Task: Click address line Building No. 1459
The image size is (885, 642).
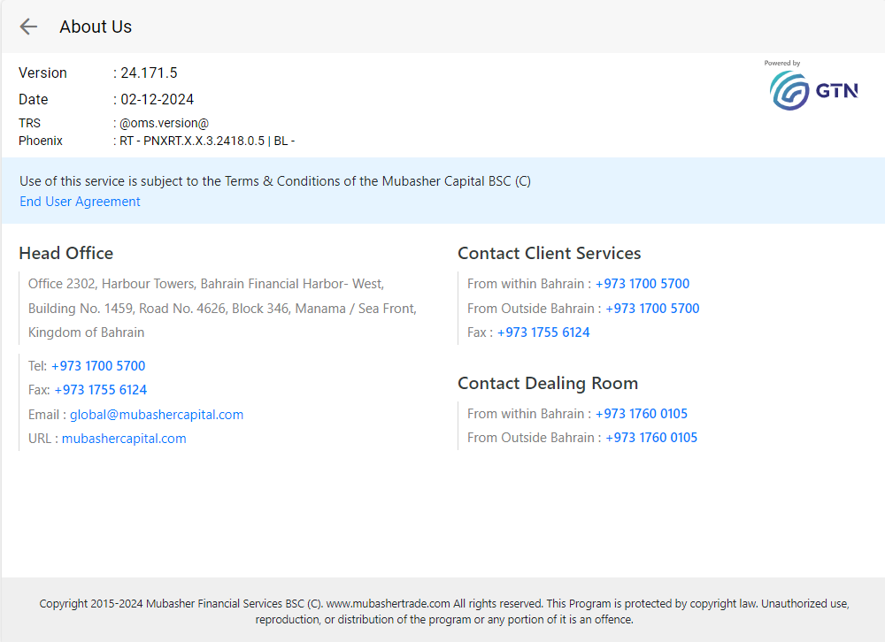Action: point(222,309)
